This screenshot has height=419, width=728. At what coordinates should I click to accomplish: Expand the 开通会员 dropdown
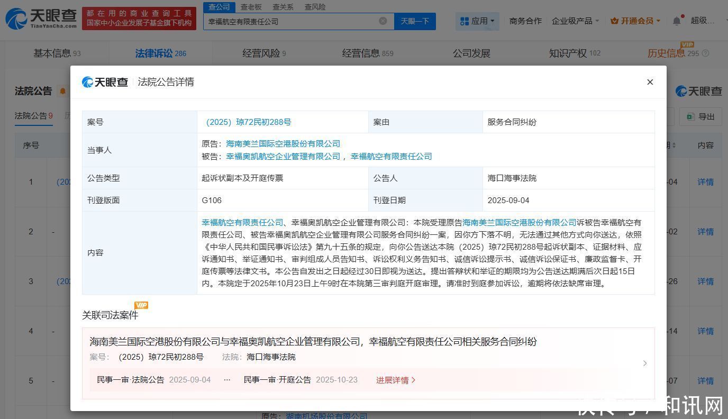point(635,21)
